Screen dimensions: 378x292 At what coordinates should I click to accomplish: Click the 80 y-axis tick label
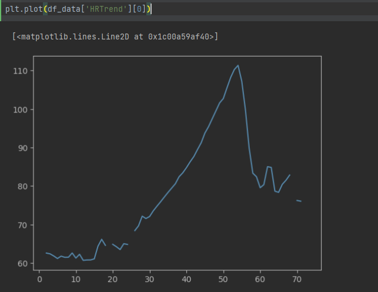point(22,187)
